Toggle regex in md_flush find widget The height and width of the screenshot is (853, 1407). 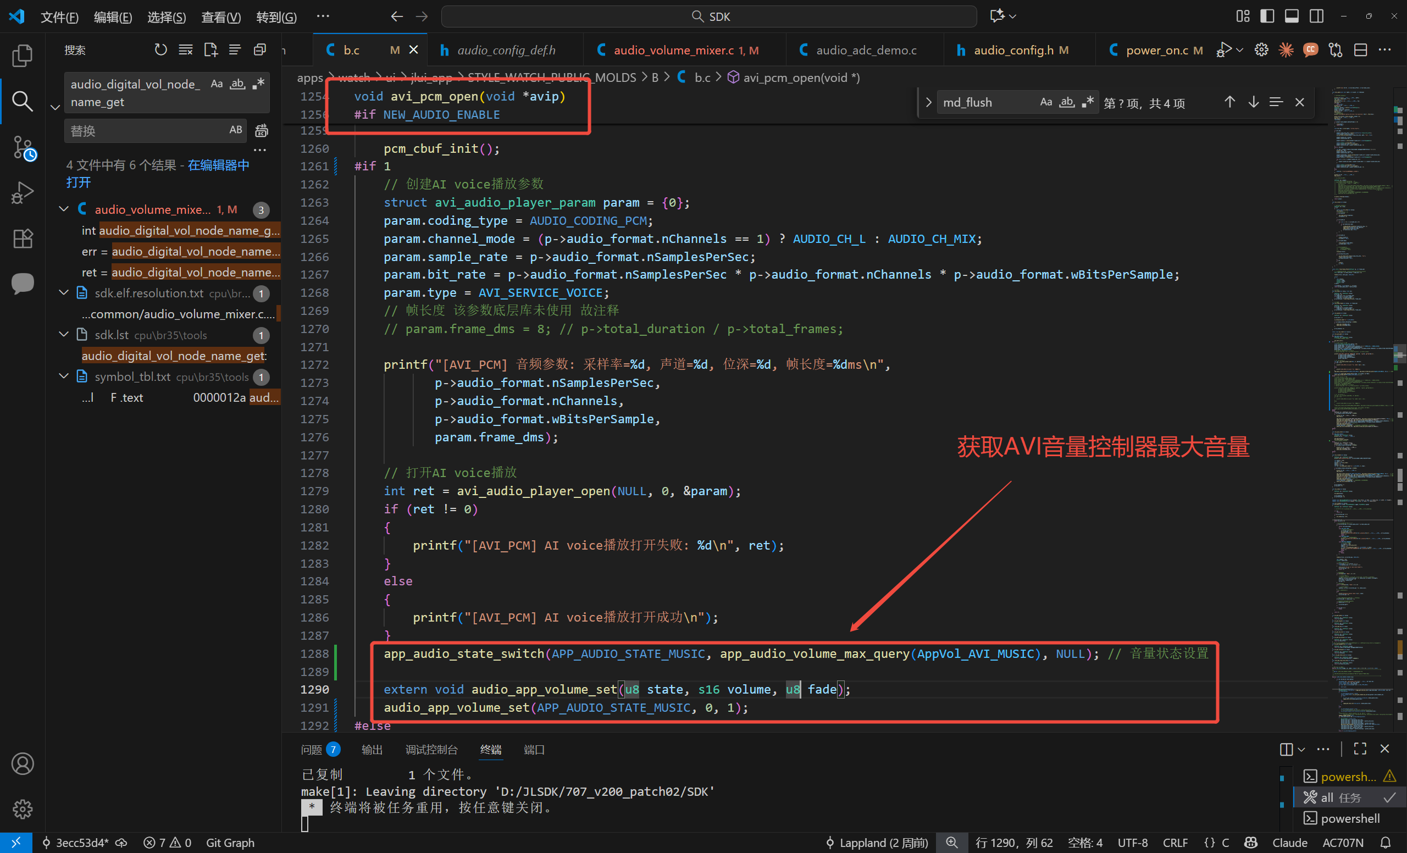1088,102
